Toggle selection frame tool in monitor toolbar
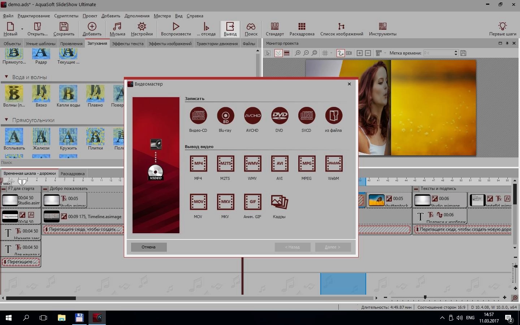This screenshot has width=520, height=325. (268, 53)
